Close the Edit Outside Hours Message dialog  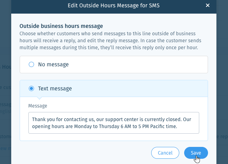(208, 6)
